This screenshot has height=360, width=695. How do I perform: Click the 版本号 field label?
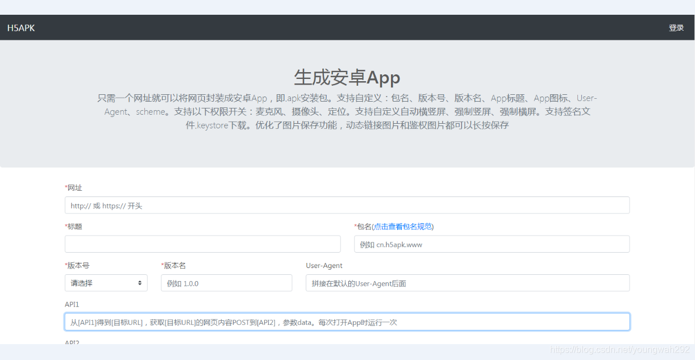tap(77, 265)
